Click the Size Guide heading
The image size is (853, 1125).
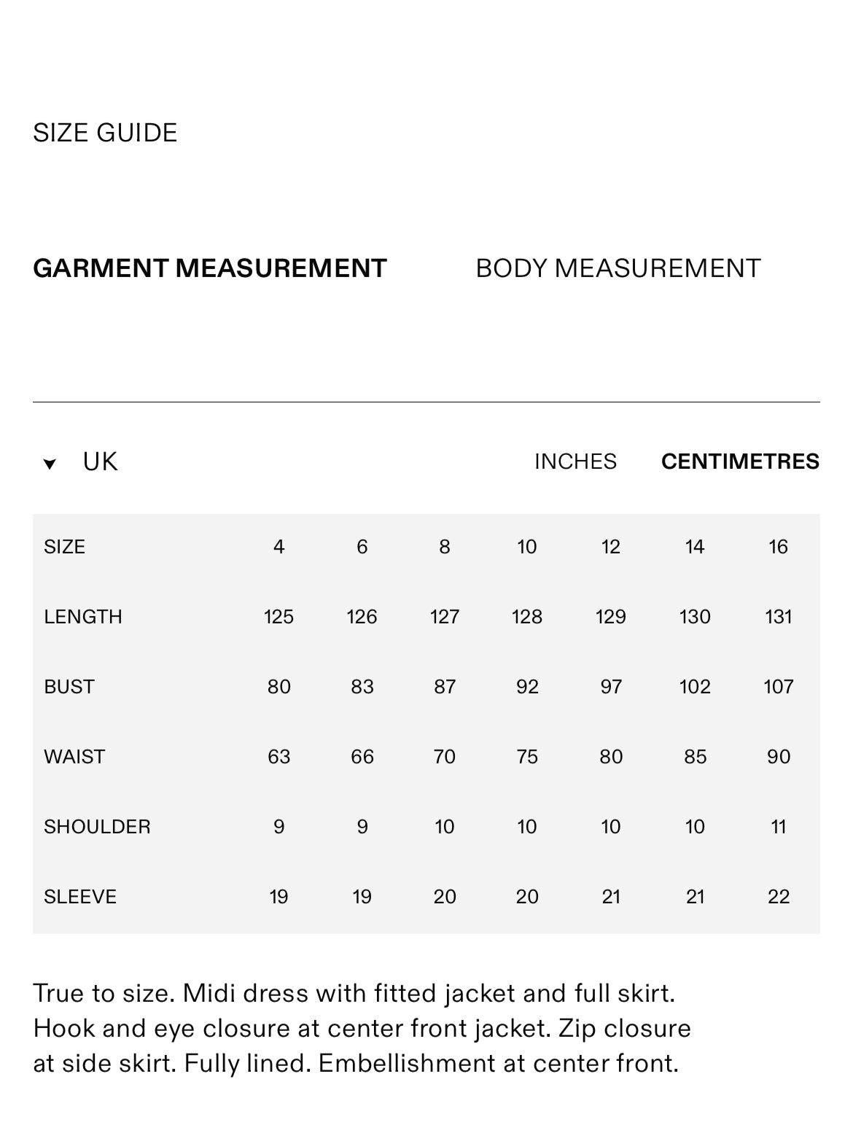click(105, 133)
